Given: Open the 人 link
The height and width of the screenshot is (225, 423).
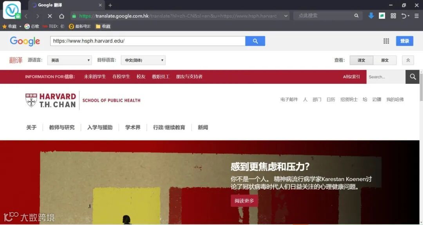Looking at the screenshot, I should pos(305,99).
